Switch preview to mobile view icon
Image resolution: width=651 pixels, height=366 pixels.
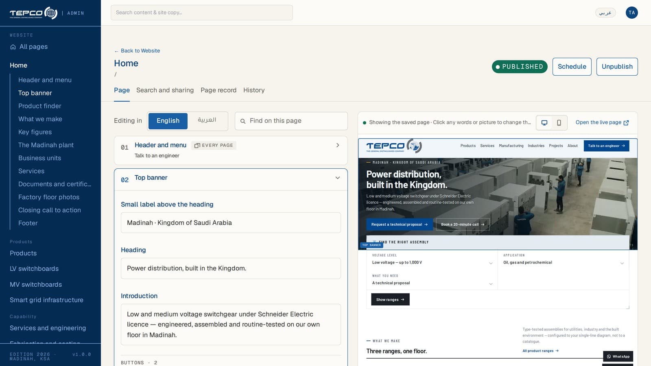559,122
